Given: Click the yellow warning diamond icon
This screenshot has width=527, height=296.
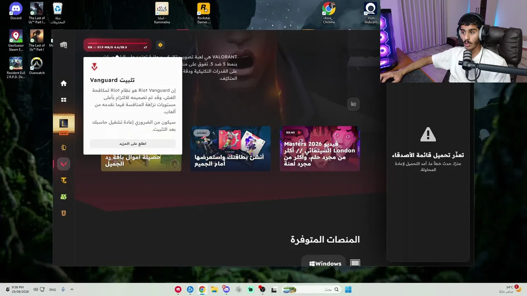Looking at the screenshot, I should pos(160,45).
